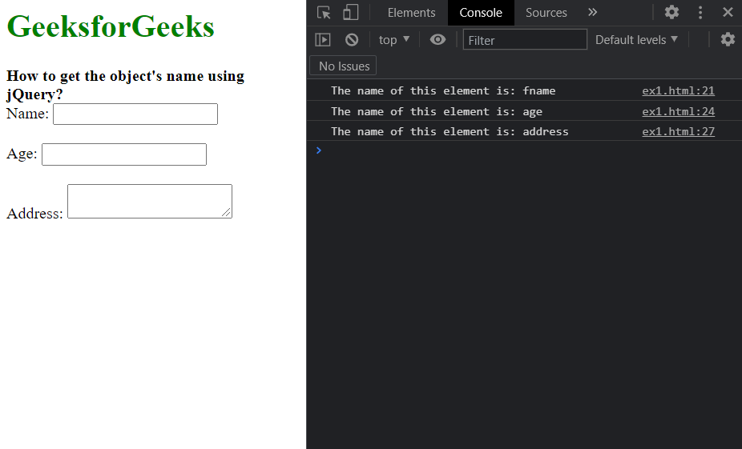Toggle the device toolbar icon
742x449 pixels.
point(351,13)
